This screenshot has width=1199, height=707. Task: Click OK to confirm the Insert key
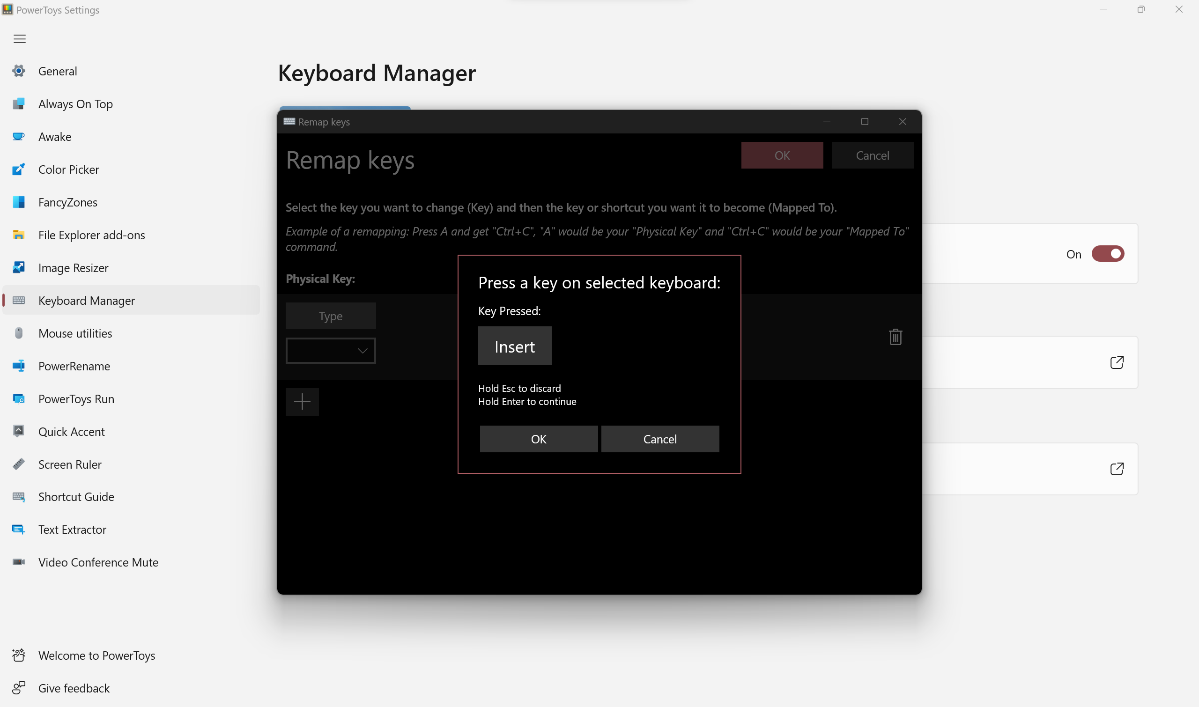[538, 439]
